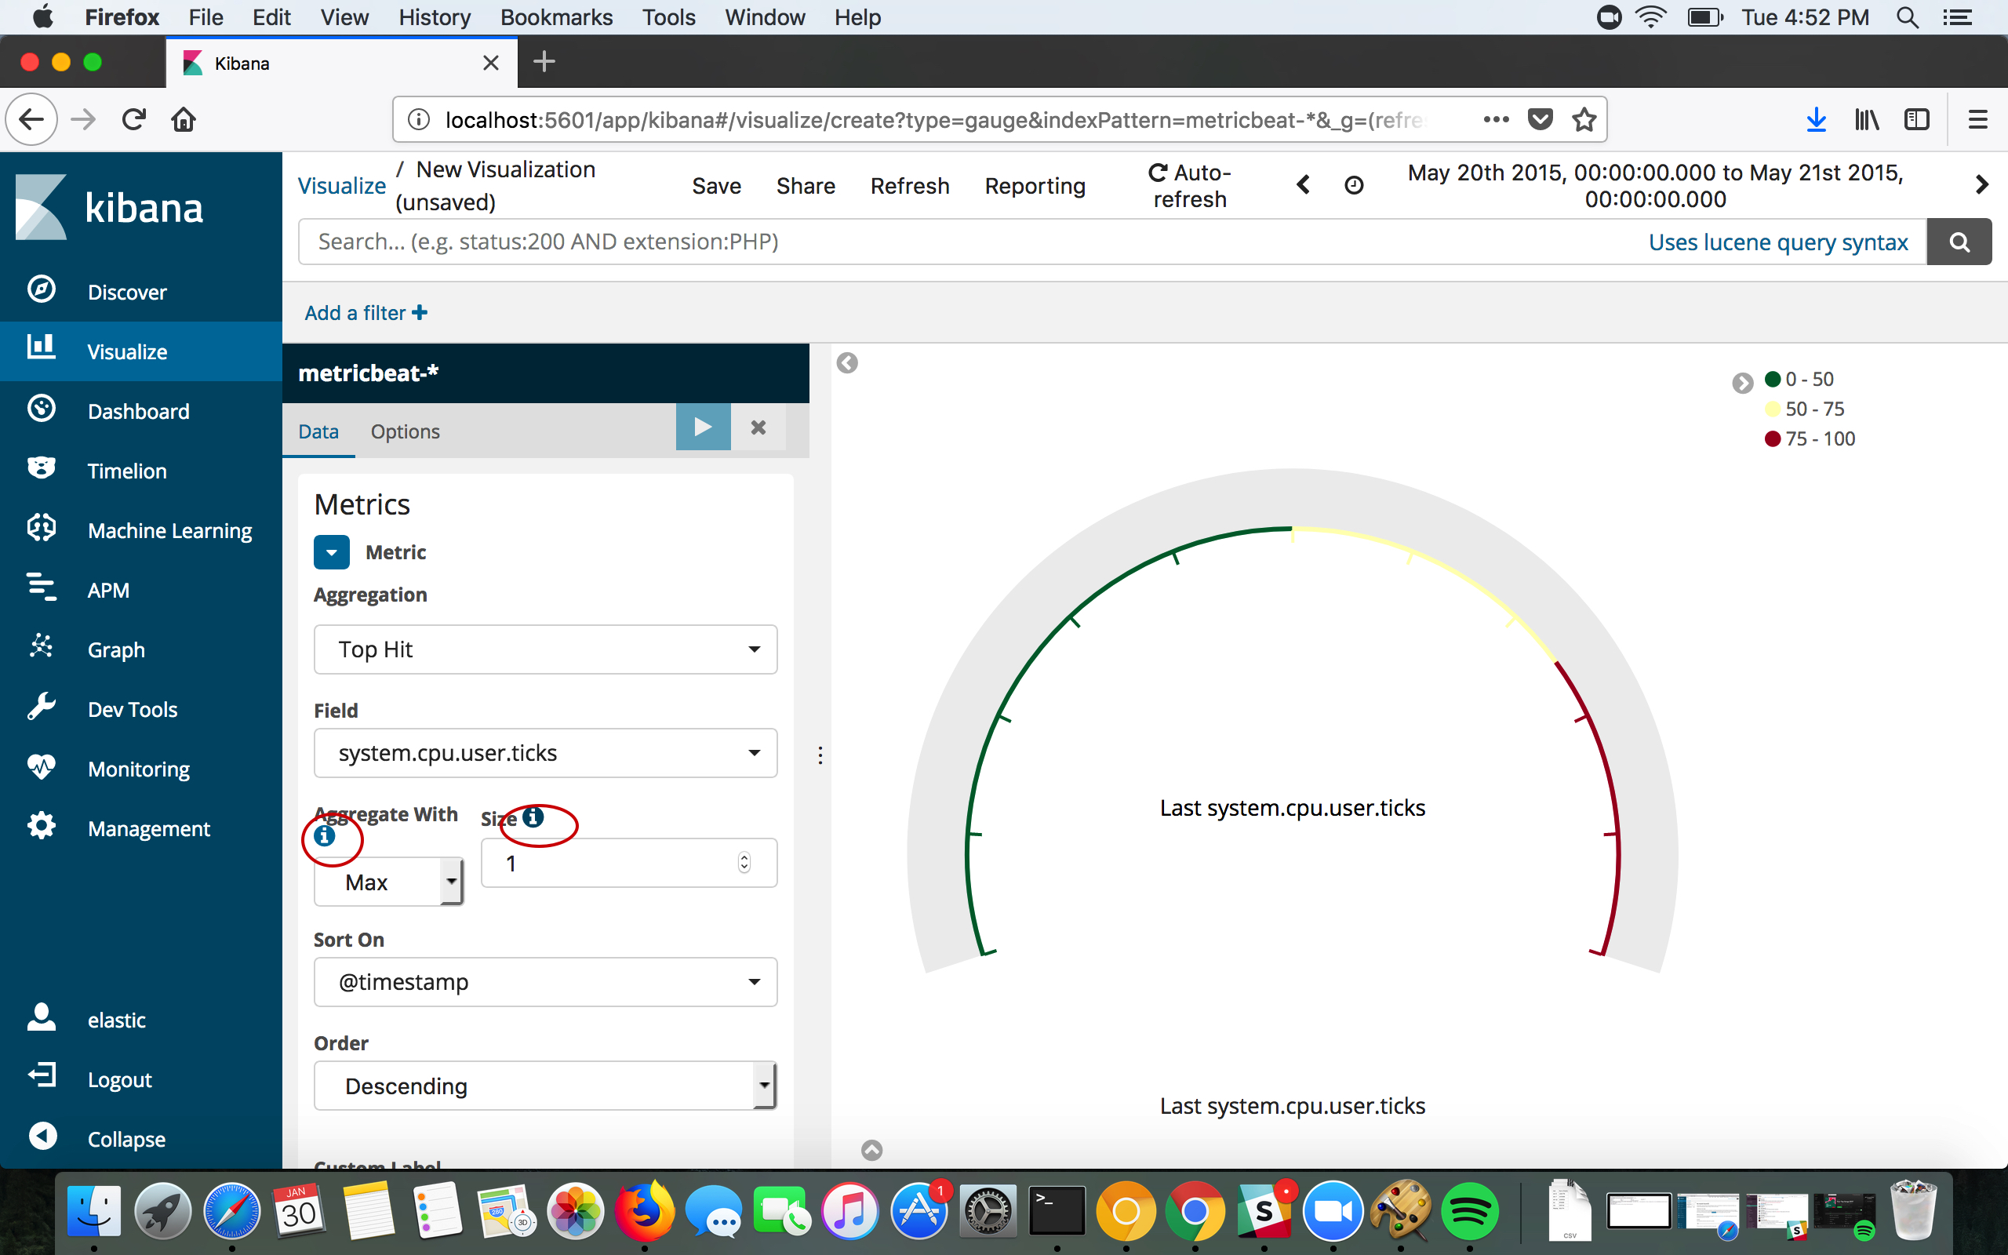The image size is (2008, 1255).
Task: Click the search magnifier button
Action: [x=1959, y=242]
